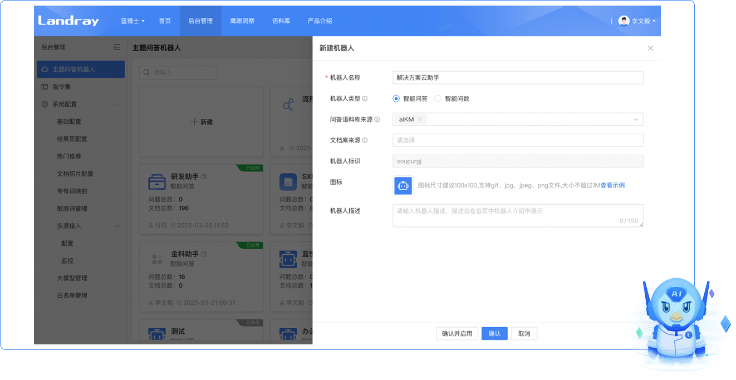Viewport: 736px width, 380px height.
Task: Click the copy icon next to 研发助手
Action: pyautogui.click(x=204, y=176)
